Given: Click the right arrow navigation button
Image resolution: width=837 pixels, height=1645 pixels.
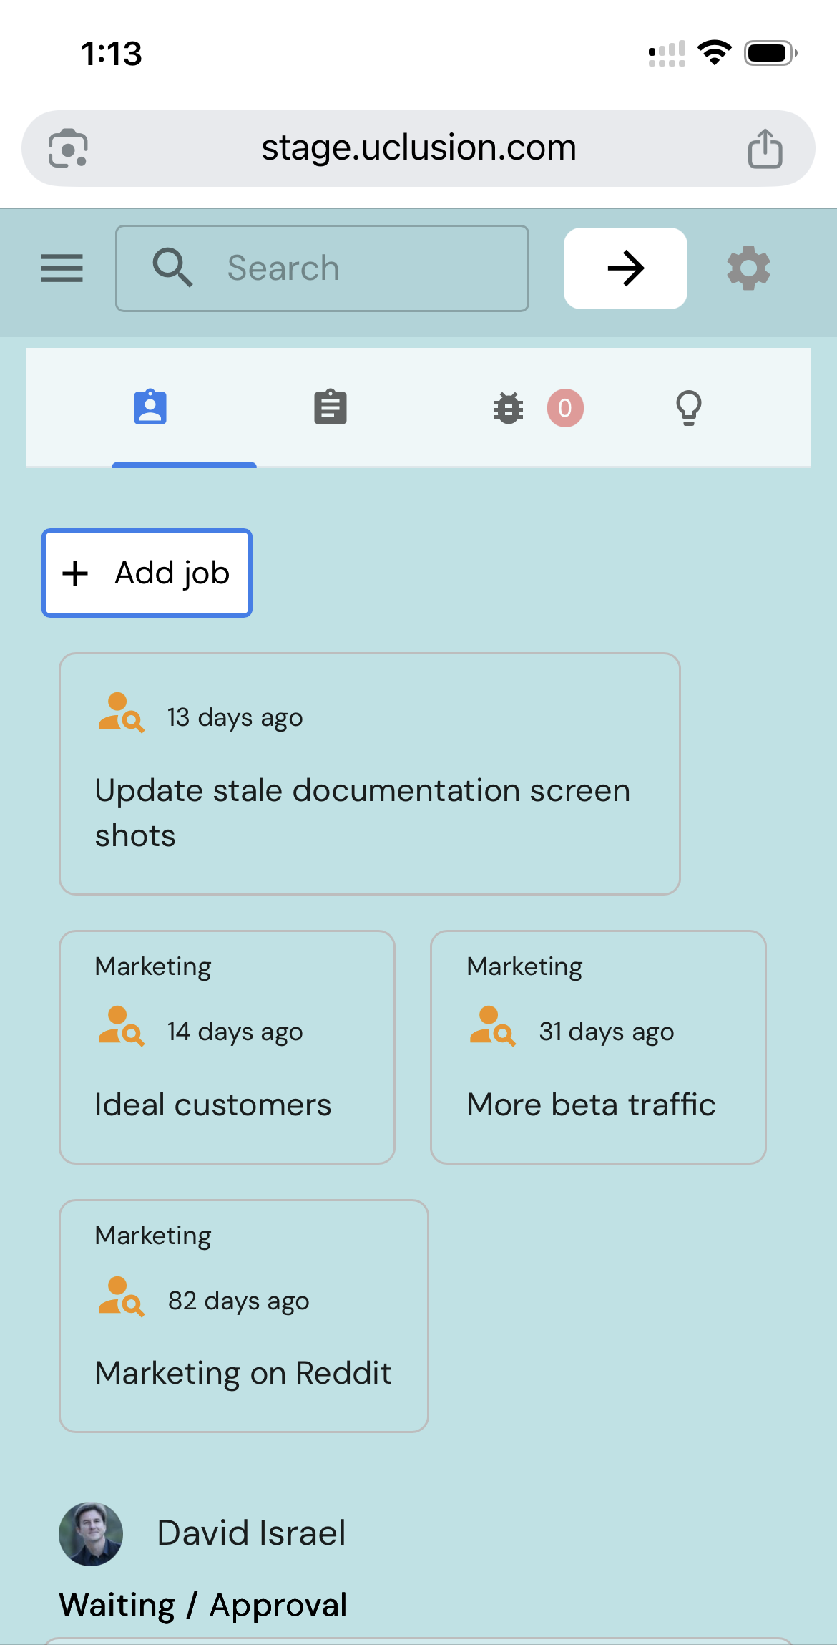Looking at the screenshot, I should (625, 268).
